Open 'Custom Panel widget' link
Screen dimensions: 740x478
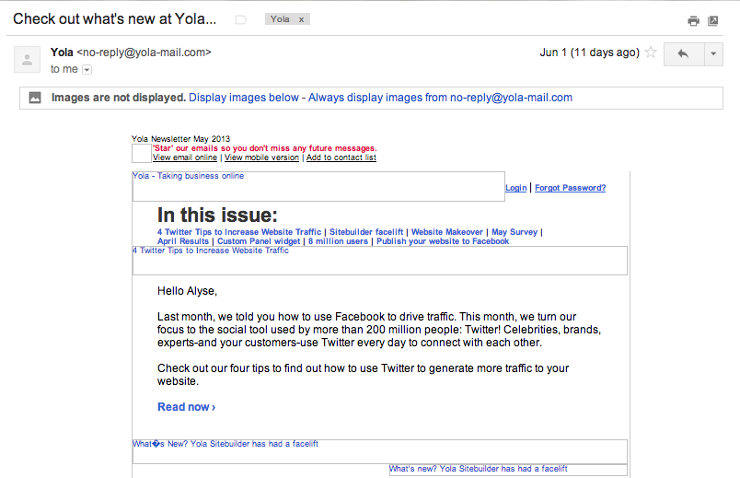click(259, 241)
